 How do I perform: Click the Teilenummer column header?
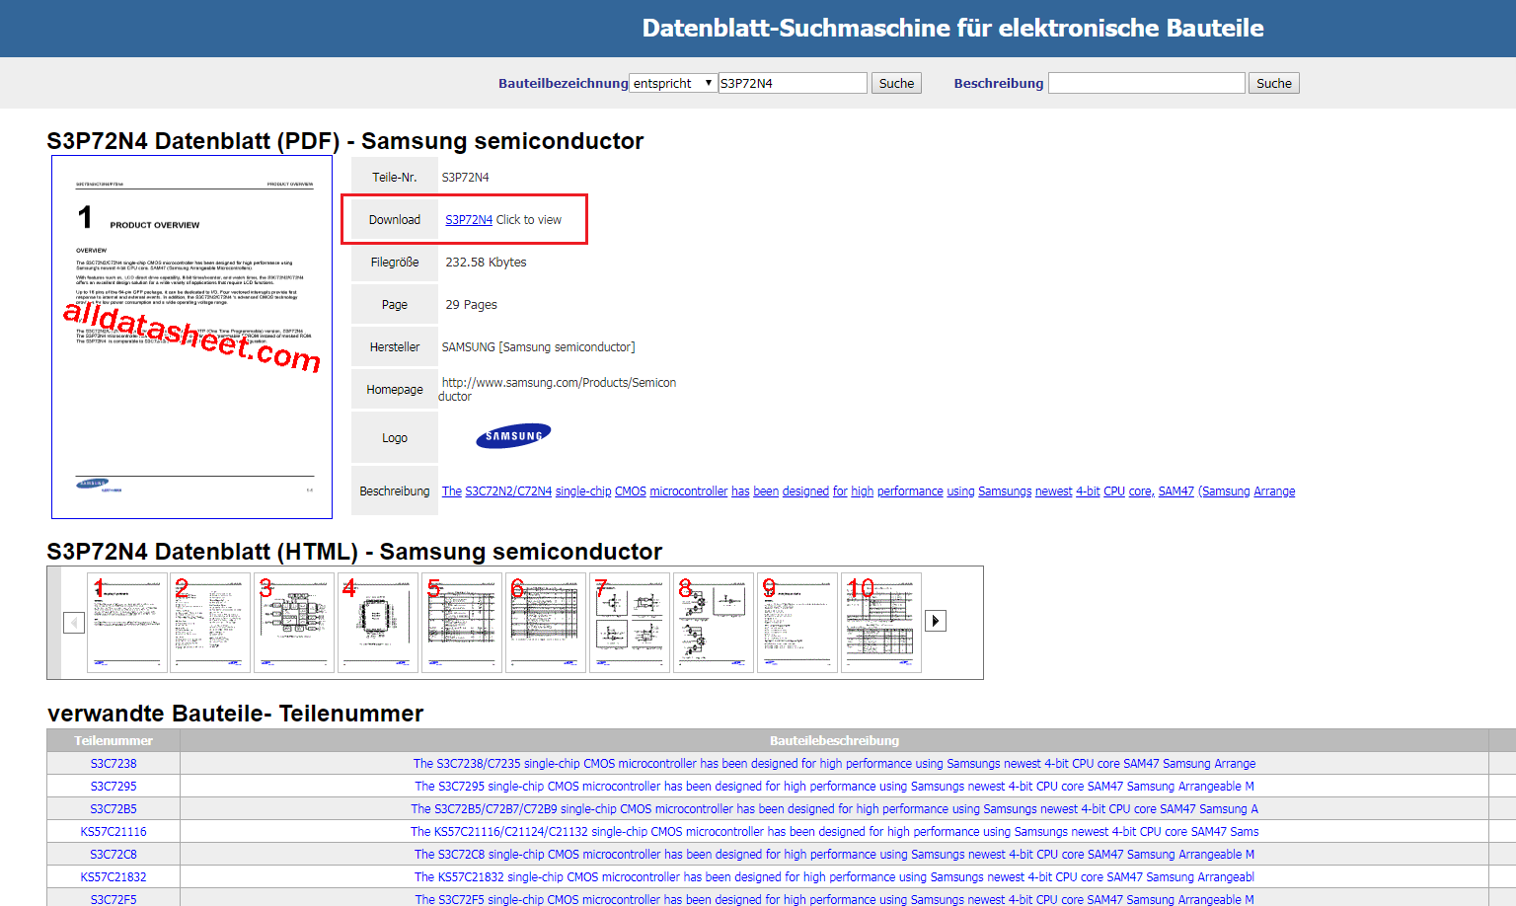click(114, 740)
